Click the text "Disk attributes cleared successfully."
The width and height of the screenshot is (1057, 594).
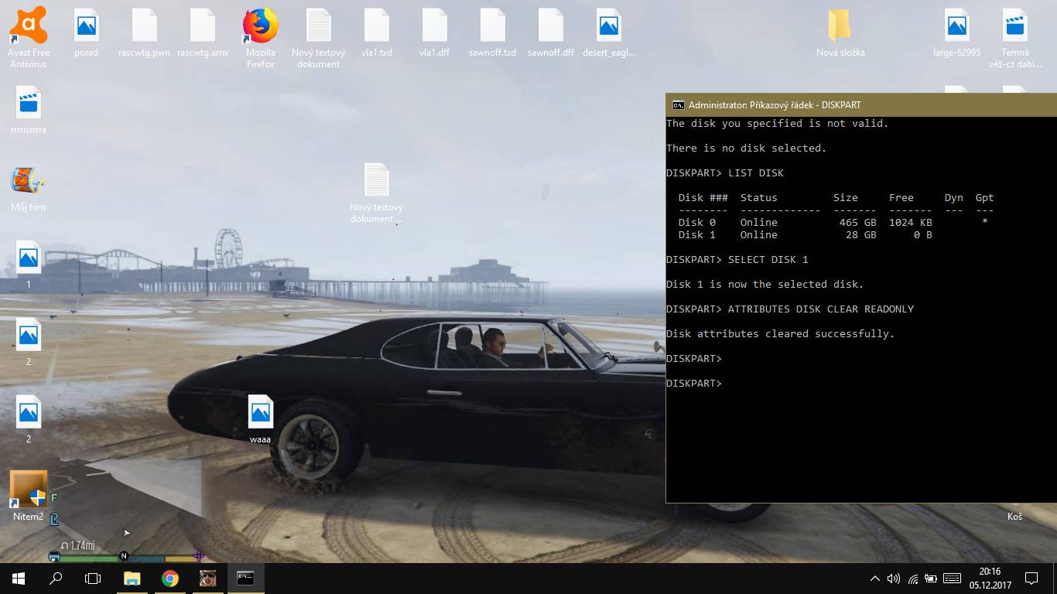780,334
